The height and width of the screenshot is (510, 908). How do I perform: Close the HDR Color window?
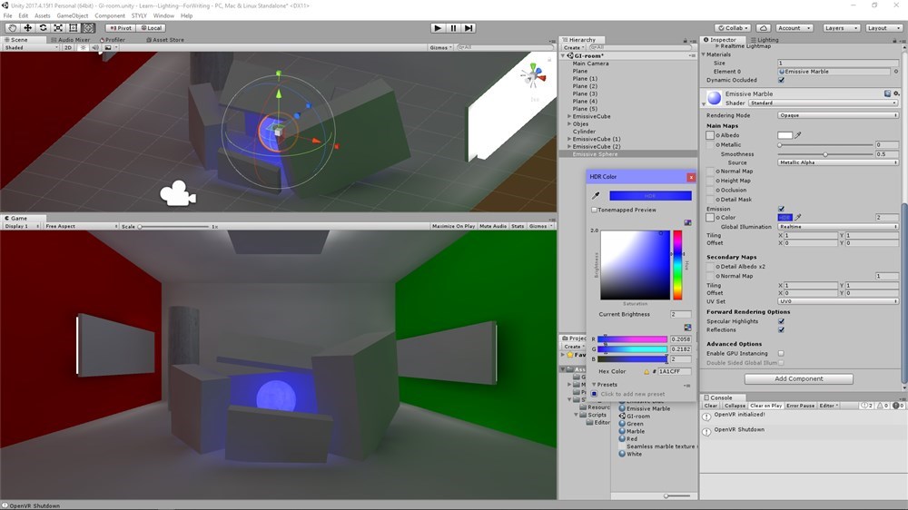[691, 177]
